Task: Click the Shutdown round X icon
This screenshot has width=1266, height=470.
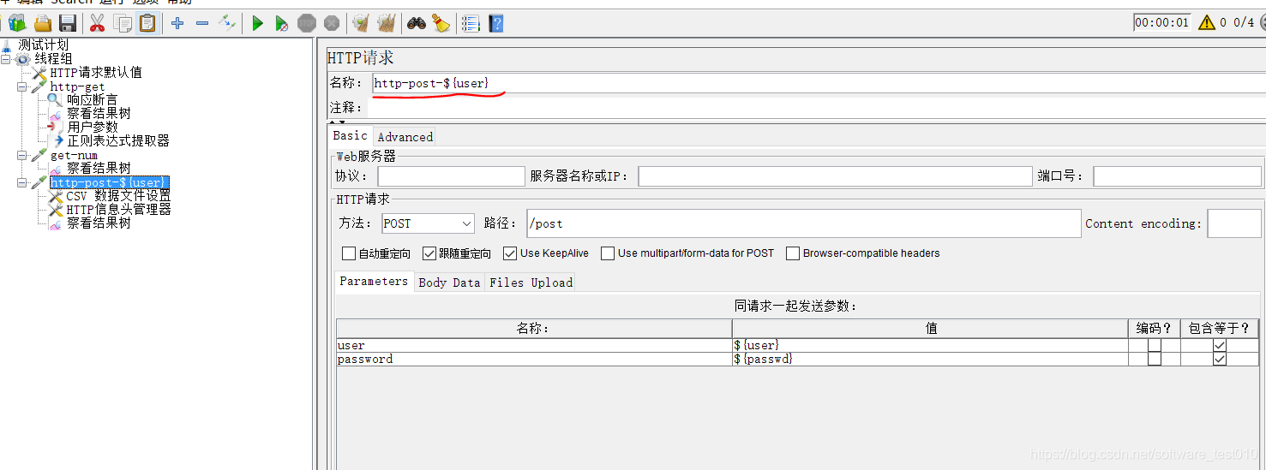Action: click(x=332, y=23)
